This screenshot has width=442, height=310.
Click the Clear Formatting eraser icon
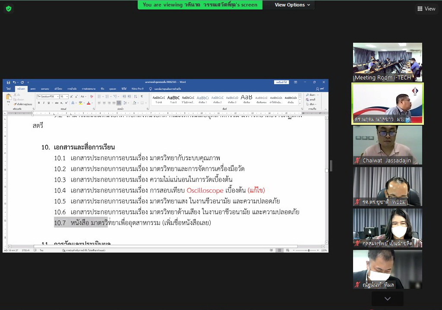[92, 96]
